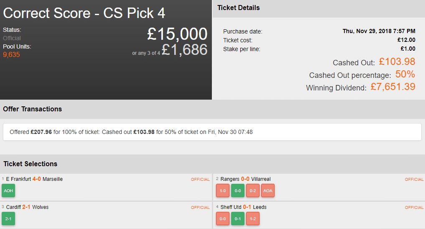This screenshot has width=425, height=229.
Task: View Cardiff 2-1 Wolves match
Action: [x=27, y=207]
